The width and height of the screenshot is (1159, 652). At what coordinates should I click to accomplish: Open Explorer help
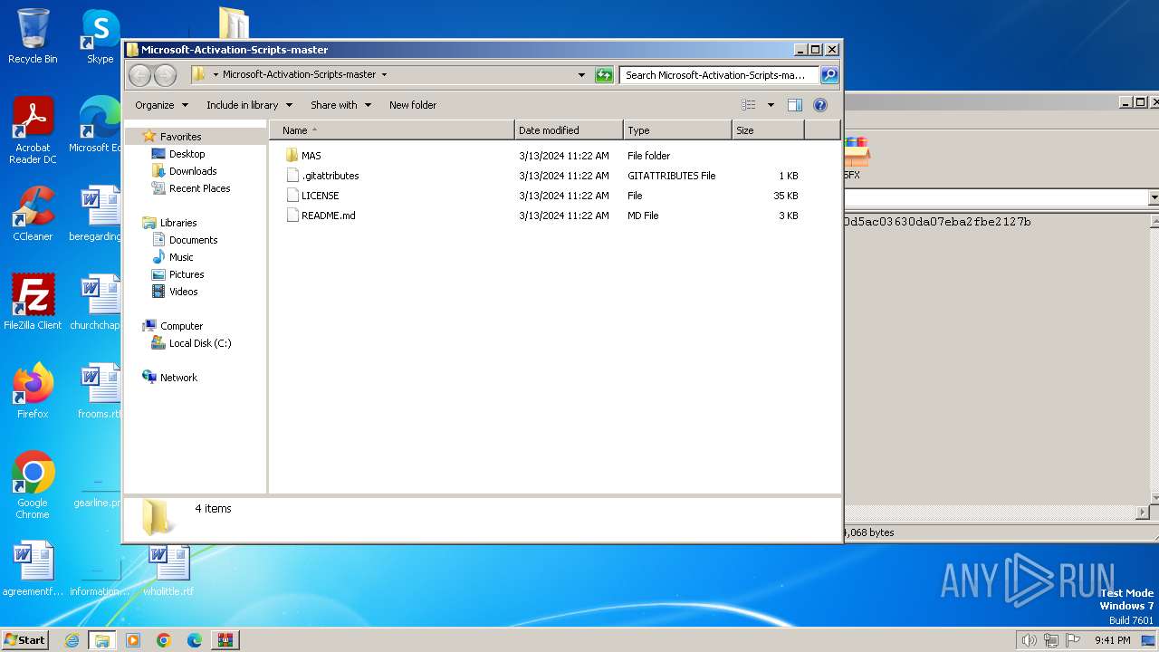(x=820, y=105)
